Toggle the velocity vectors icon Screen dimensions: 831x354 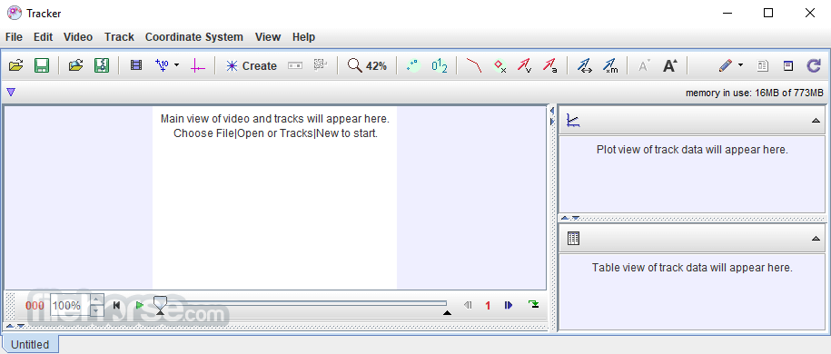[x=525, y=65]
